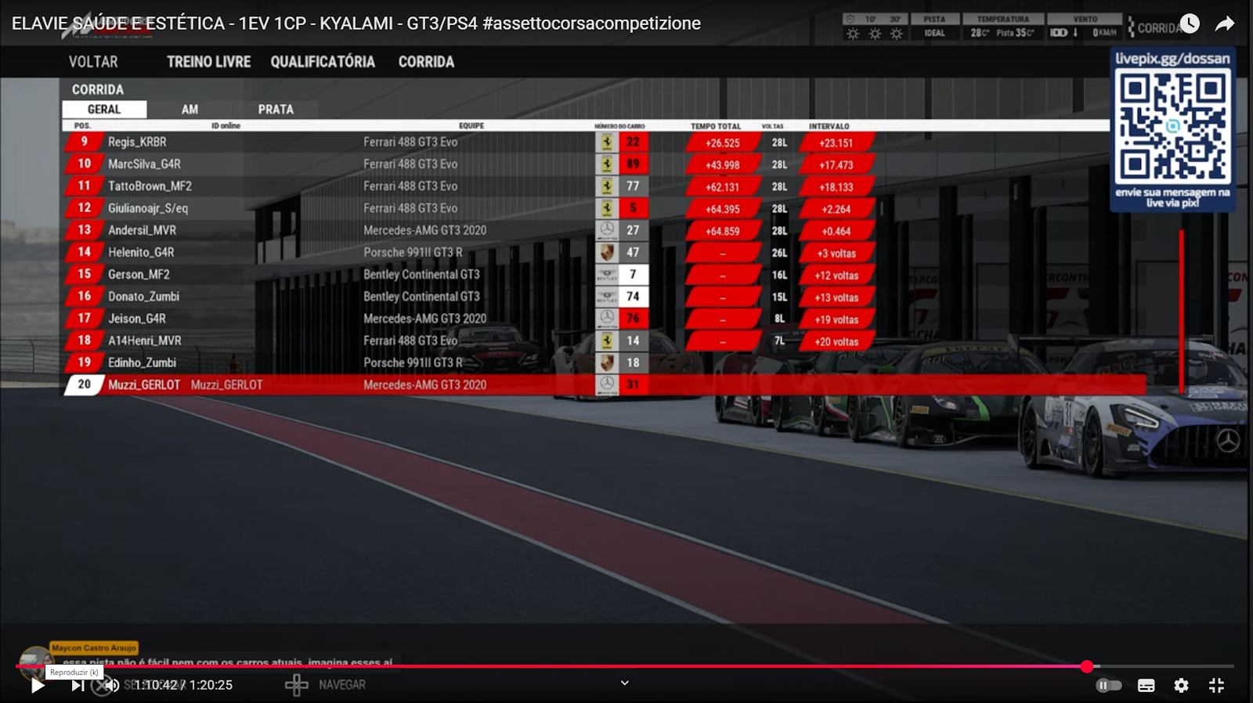Click Porsche crest beside car number 18
Viewport: 1253px width, 703px height.
click(x=607, y=362)
